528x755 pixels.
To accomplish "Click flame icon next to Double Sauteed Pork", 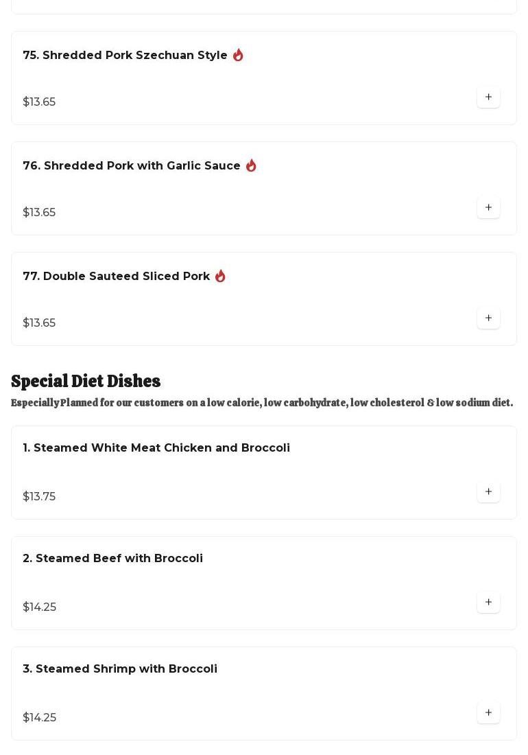I will 220,276.
